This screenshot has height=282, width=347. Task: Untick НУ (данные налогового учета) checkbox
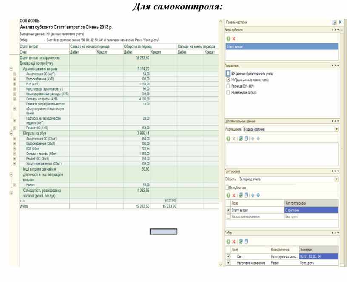(228, 80)
